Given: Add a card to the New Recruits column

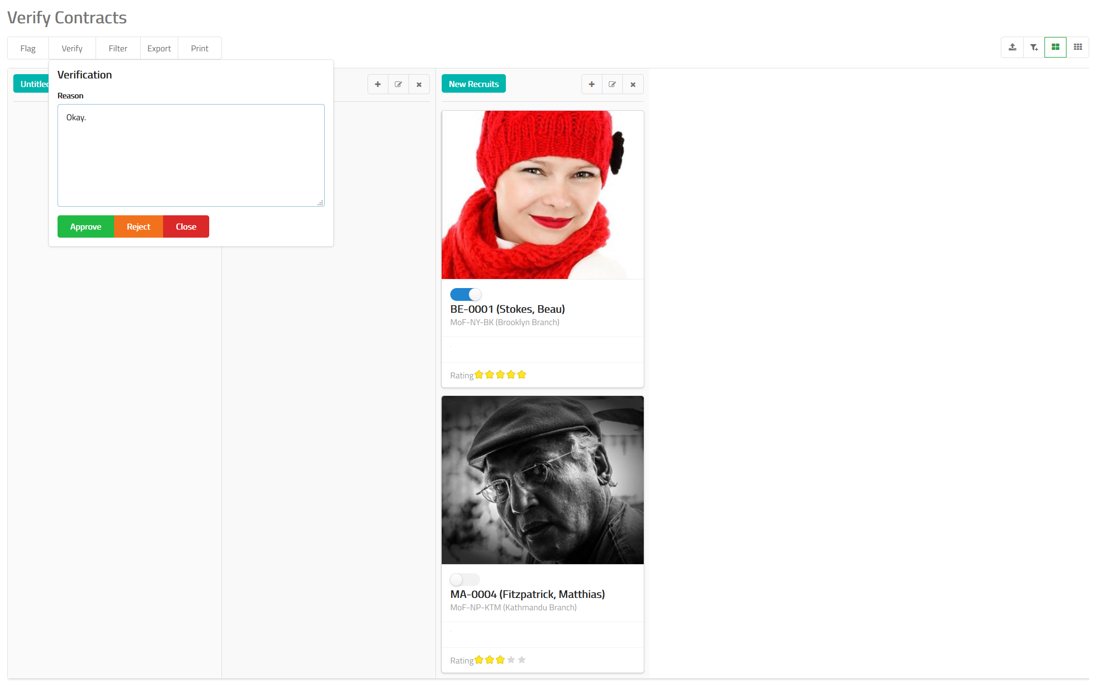Looking at the screenshot, I should pos(591,84).
